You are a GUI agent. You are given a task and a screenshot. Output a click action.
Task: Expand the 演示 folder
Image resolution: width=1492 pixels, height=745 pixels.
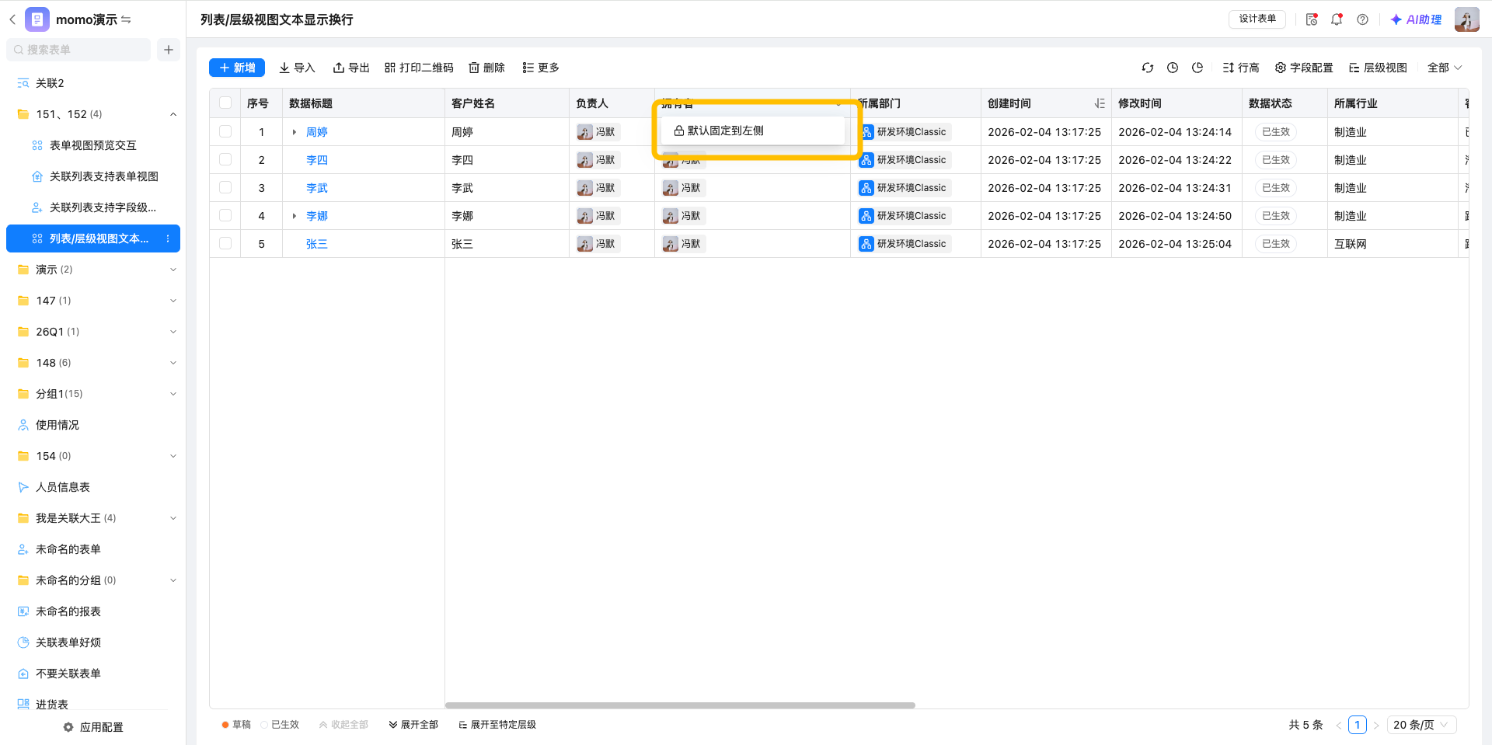(173, 270)
